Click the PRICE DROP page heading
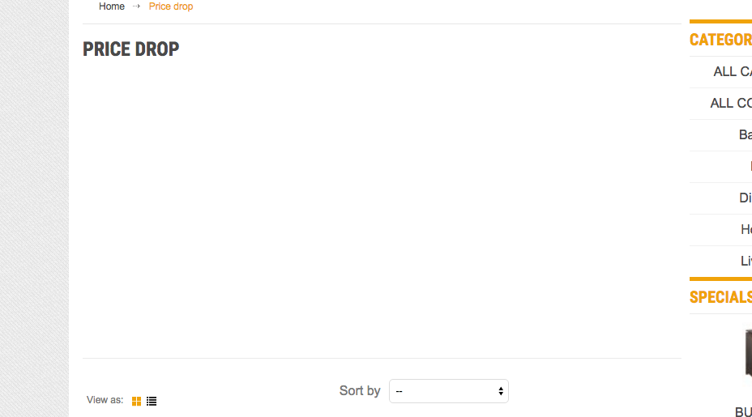752x417 pixels. click(x=131, y=49)
